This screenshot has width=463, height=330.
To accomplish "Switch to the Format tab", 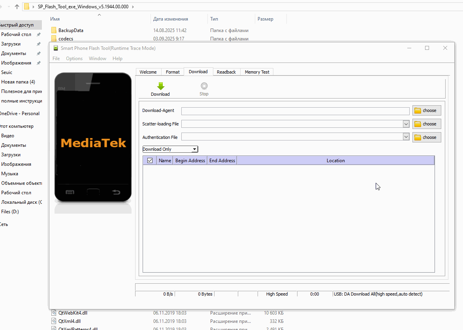I will (x=173, y=72).
